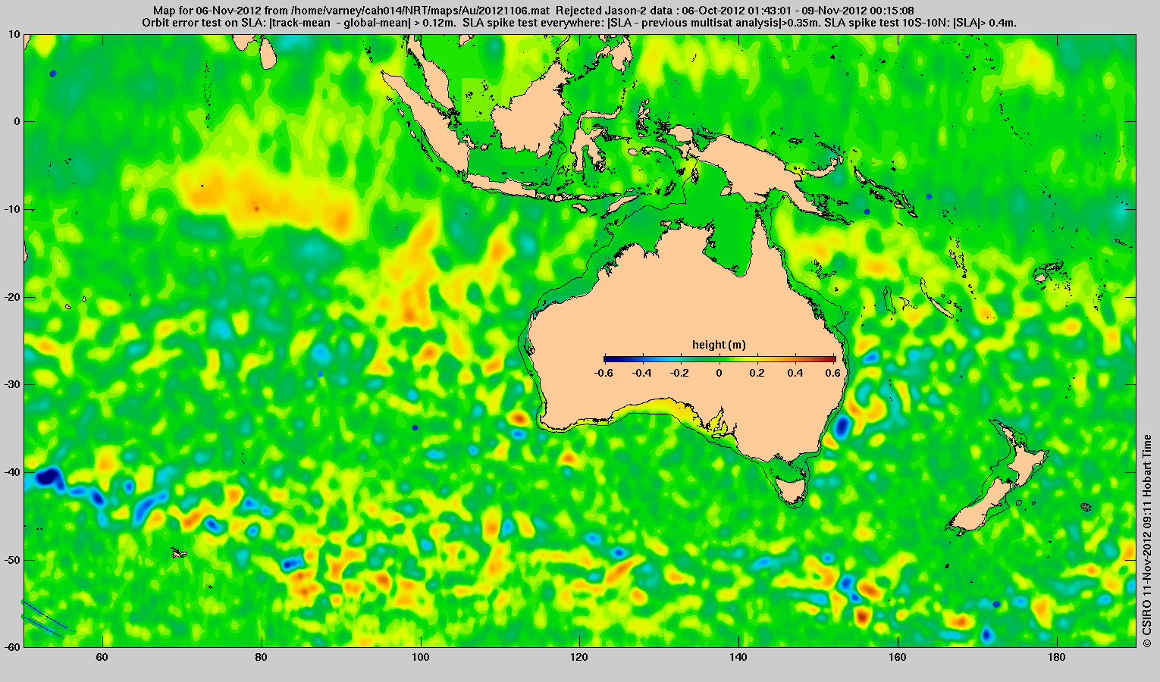The image size is (1160, 682).
Task: Click the red high eddy southwest of Australia near 34S 112E
Action: (x=519, y=418)
